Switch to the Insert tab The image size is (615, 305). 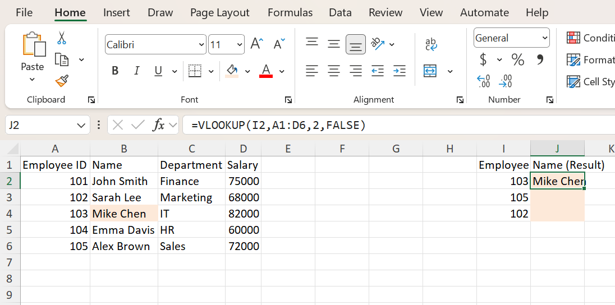pyautogui.click(x=117, y=12)
